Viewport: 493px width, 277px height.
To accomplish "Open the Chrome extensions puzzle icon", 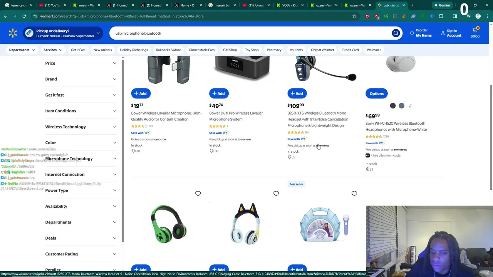I will click(x=441, y=16).
